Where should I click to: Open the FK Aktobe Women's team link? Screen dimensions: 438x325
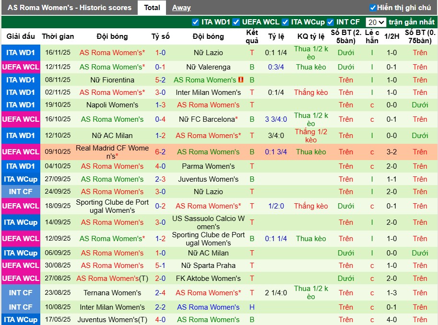click(x=208, y=279)
